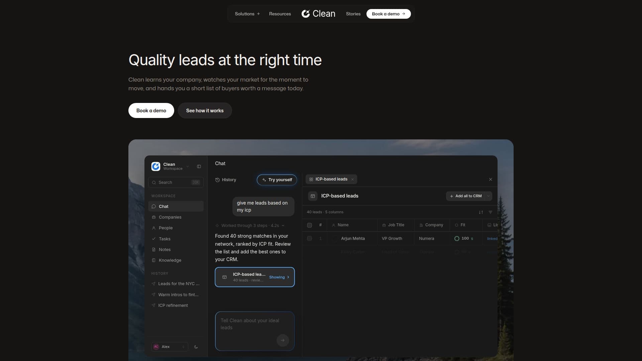This screenshot has width=642, height=361.
Task: Open Notes in the workspace sidebar
Action: tap(176, 250)
